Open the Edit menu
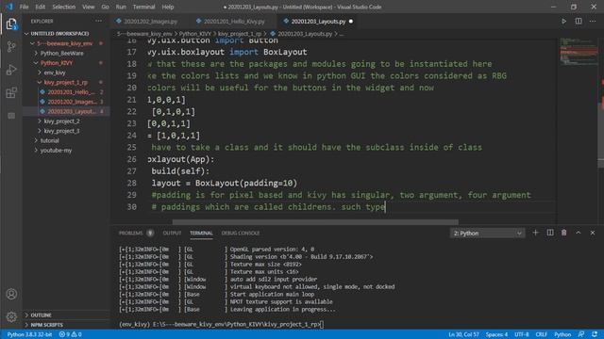 click(40, 7)
